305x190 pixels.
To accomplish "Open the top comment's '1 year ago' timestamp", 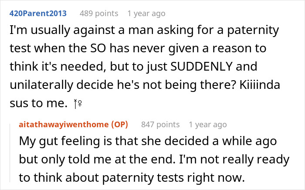I will pos(146,14).
